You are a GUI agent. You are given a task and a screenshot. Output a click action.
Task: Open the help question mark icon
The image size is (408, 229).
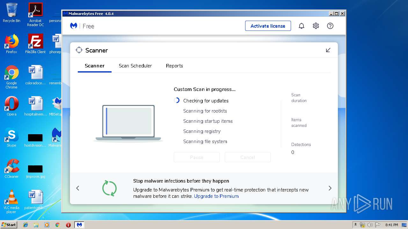tap(330, 26)
